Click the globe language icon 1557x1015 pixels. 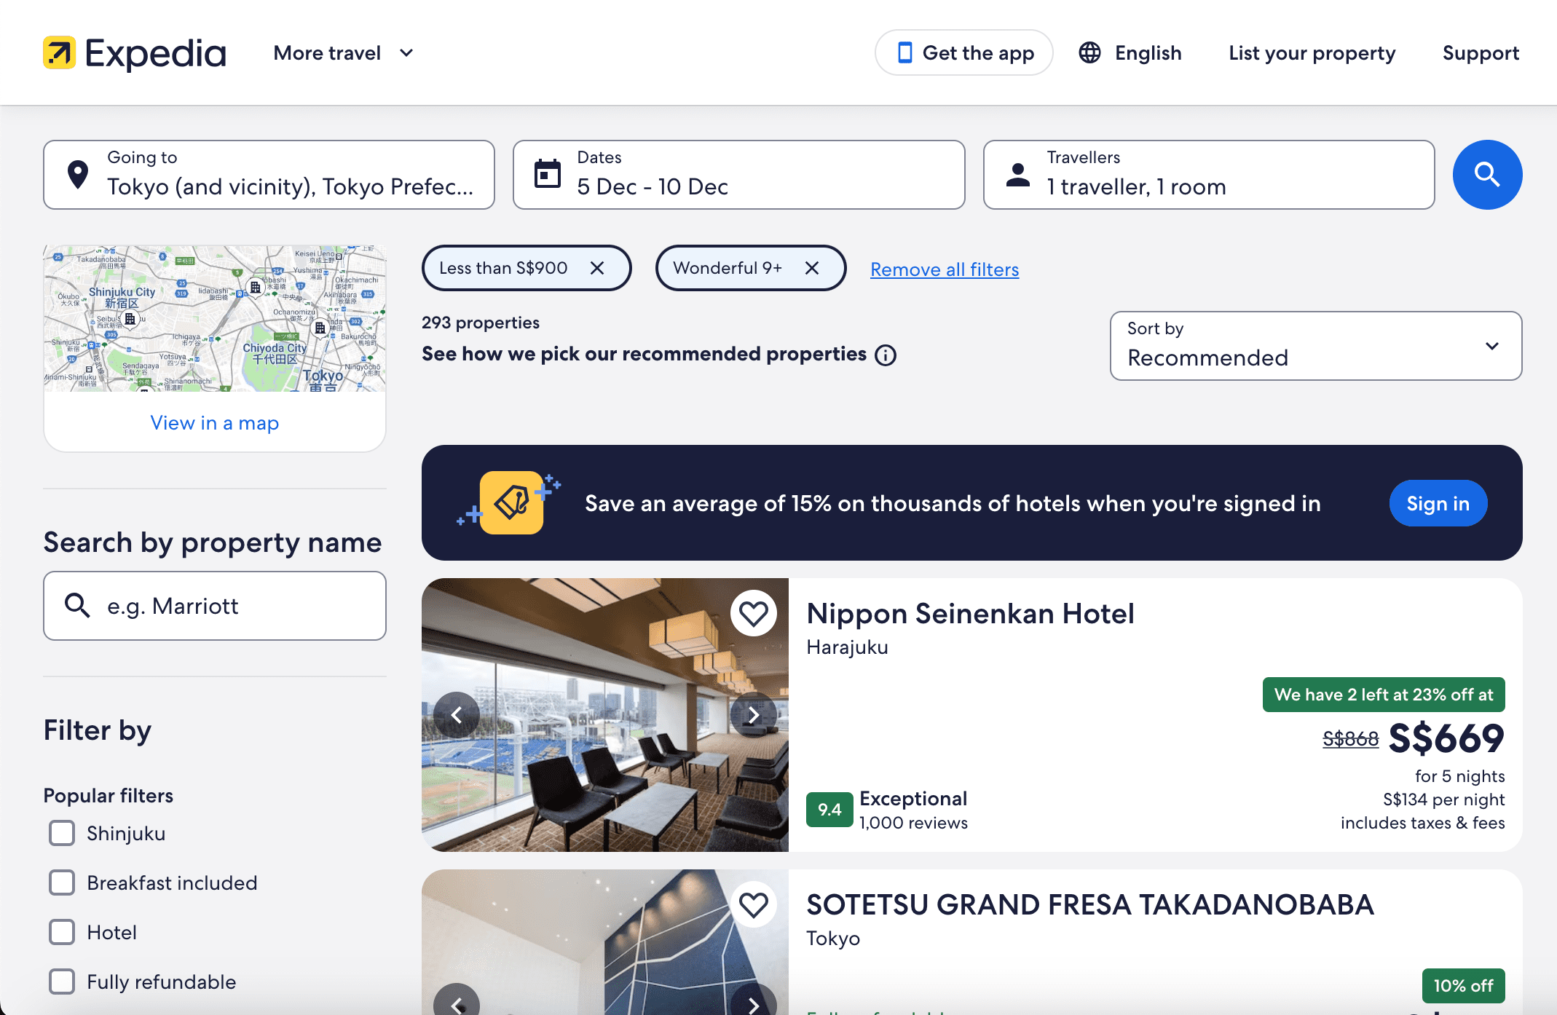(x=1089, y=52)
